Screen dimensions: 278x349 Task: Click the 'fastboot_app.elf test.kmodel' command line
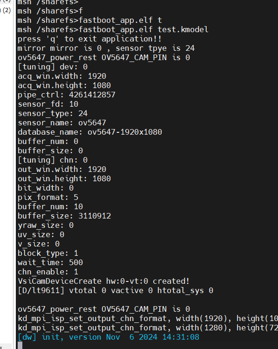click(113, 29)
